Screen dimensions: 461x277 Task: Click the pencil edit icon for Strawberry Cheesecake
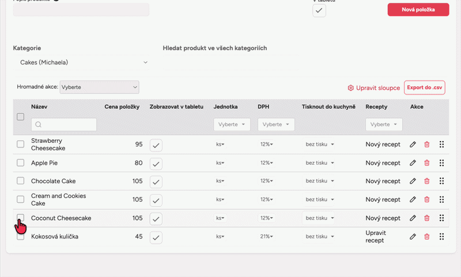coord(413,145)
